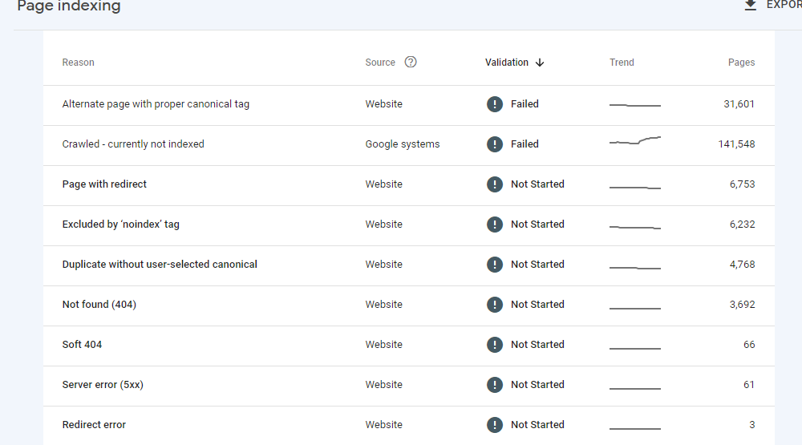This screenshot has height=445, width=802.
Task: Click the 'Page indexing' heading
Action: [x=68, y=6]
